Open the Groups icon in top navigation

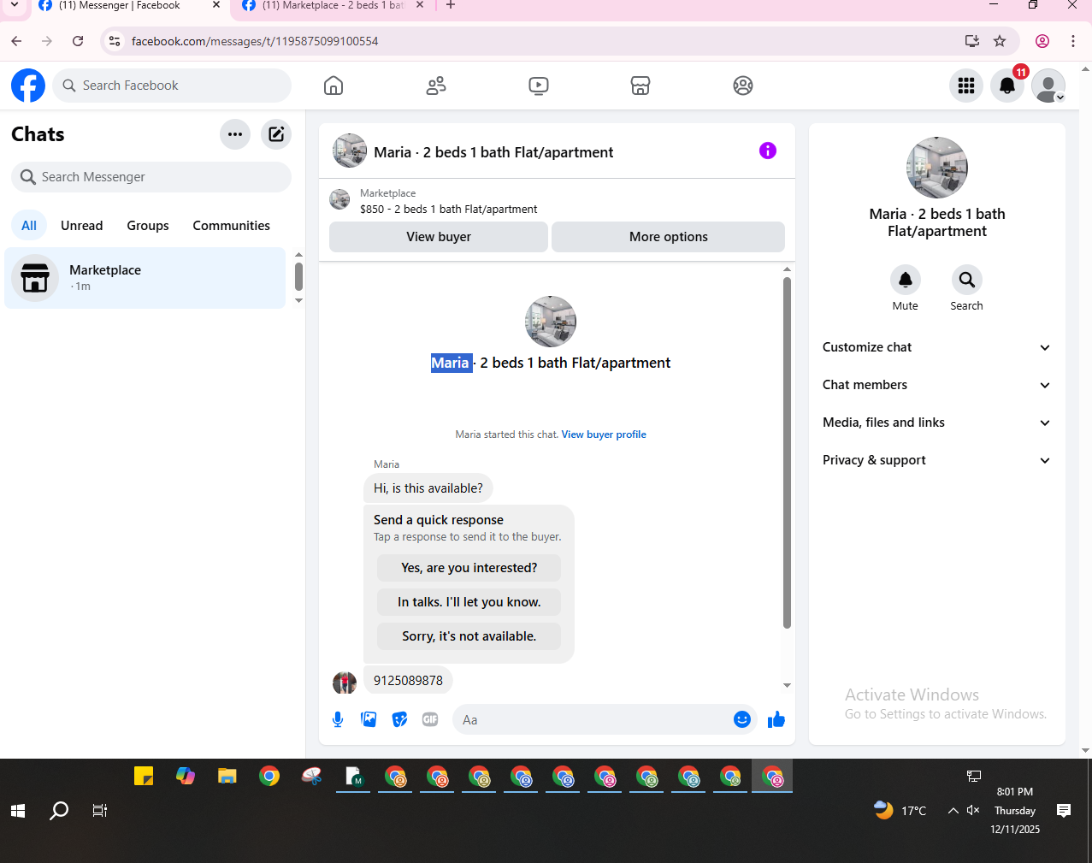pyautogui.click(x=743, y=86)
